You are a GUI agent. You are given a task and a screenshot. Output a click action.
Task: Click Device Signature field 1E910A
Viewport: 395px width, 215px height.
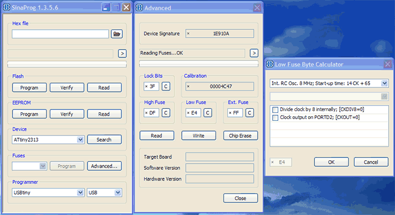220,33
